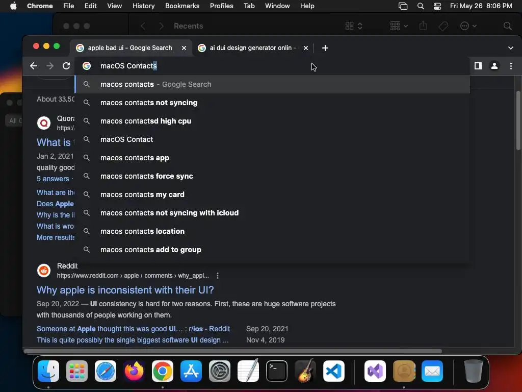
Task: Click the Tags icon in Finder window
Action: coord(443,26)
